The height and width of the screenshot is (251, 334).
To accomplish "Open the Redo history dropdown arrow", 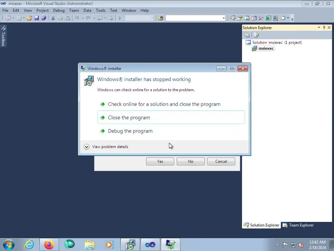I will (x=94, y=18).
